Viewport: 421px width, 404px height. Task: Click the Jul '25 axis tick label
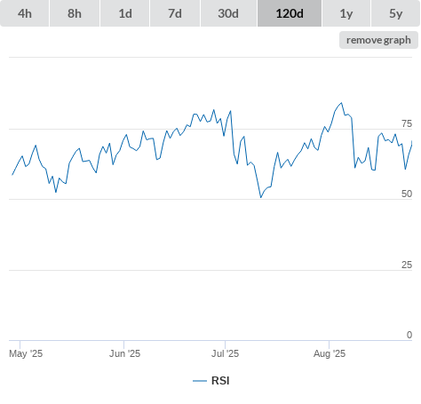click(225, 353)
